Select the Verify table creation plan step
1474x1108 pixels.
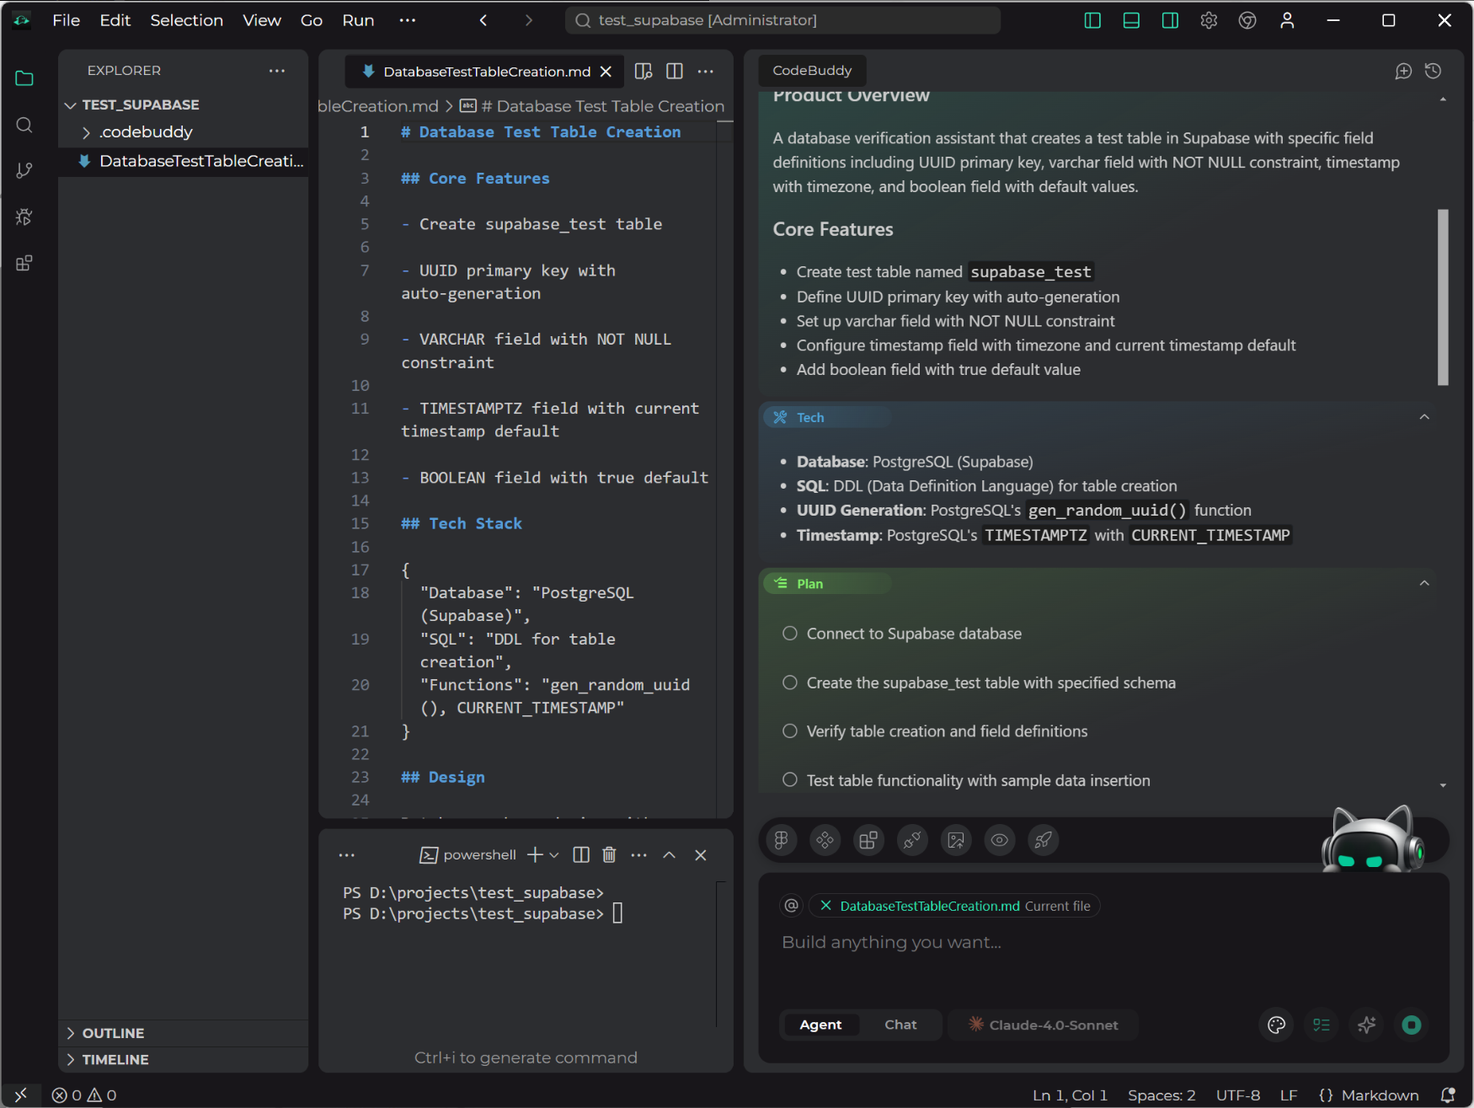(789, 731)
